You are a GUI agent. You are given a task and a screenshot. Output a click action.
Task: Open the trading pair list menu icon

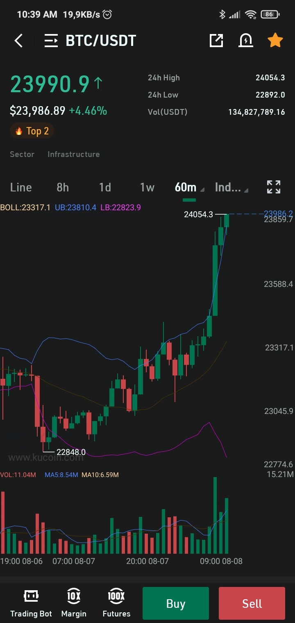pos(51,41)
